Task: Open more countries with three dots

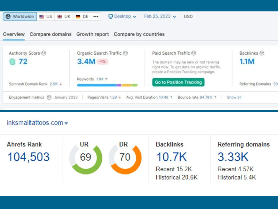Action: point(96,16)
